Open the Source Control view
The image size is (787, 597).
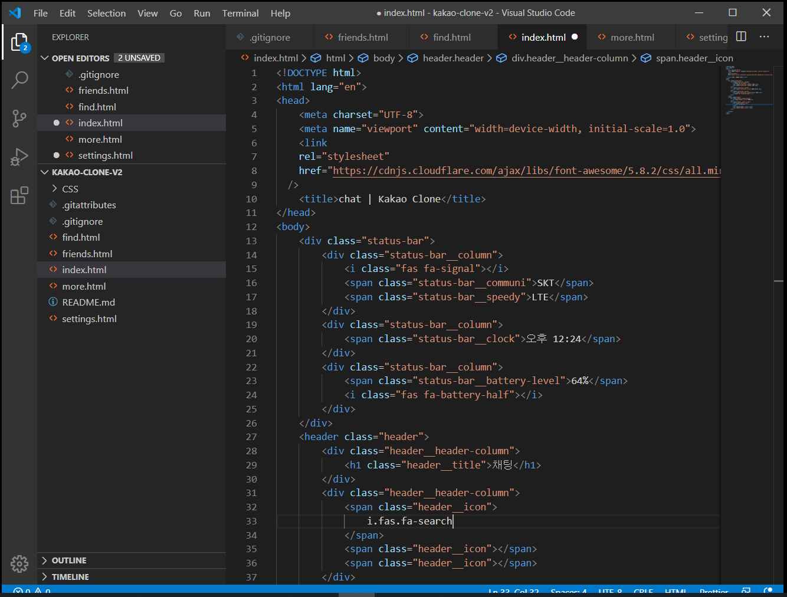(19, 119)
